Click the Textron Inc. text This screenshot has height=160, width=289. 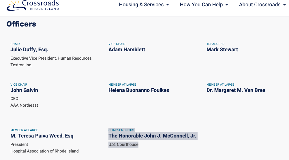21,65
